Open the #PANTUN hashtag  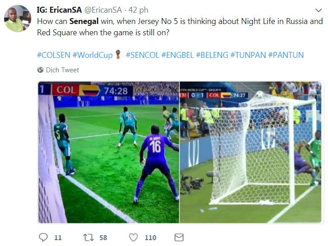pyautogui.click(x=286, y=55)
